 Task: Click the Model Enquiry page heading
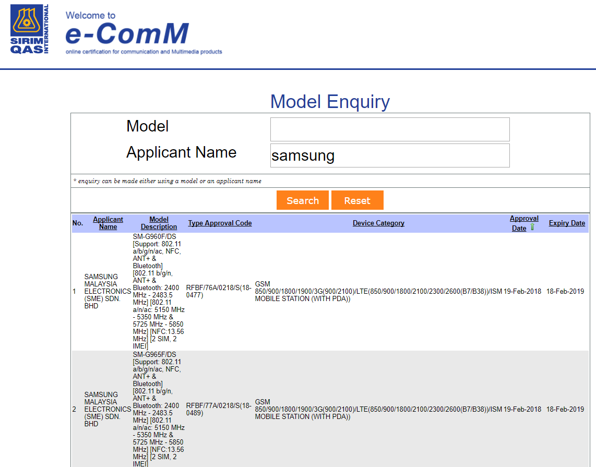[330, 101]
